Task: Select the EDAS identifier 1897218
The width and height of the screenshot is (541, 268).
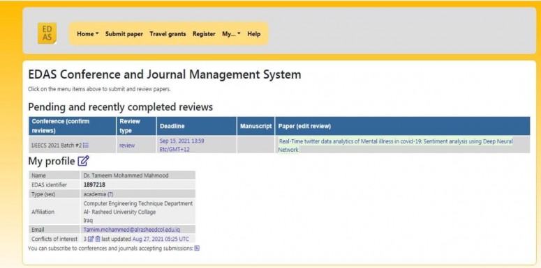Action: (x=94, y=184)
